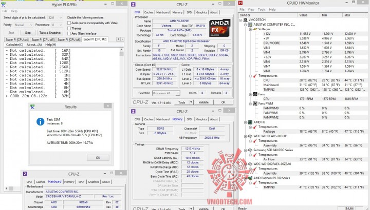This screenshot has width=370, height=210.
Task: Click the top CPU-Z window's OK button
Action: coord(223,102)
